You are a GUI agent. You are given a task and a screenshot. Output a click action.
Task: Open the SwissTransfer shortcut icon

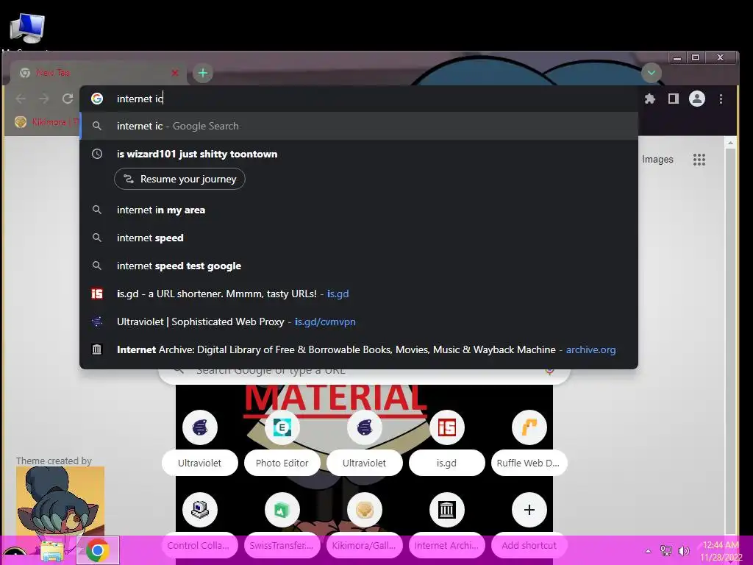click(282, 510)
